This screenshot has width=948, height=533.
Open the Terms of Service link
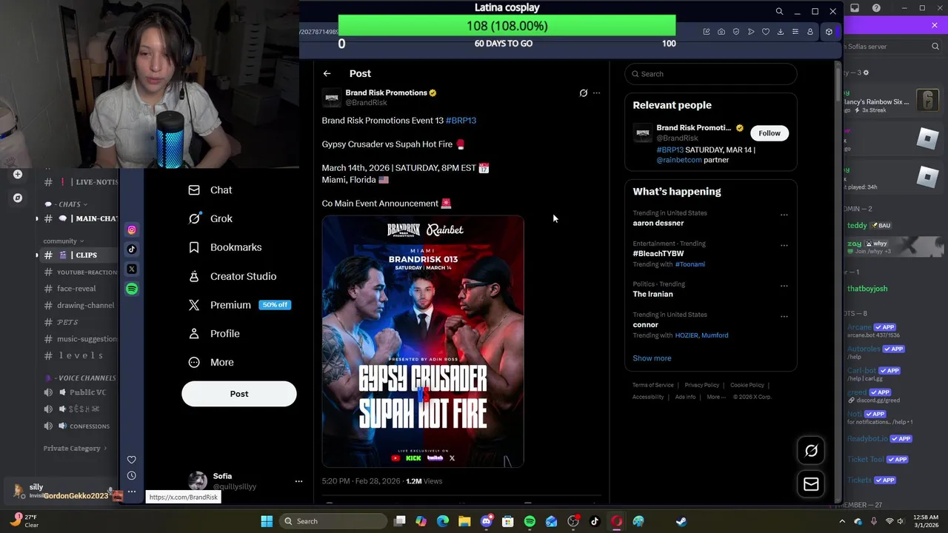click(x=653, y=385)
